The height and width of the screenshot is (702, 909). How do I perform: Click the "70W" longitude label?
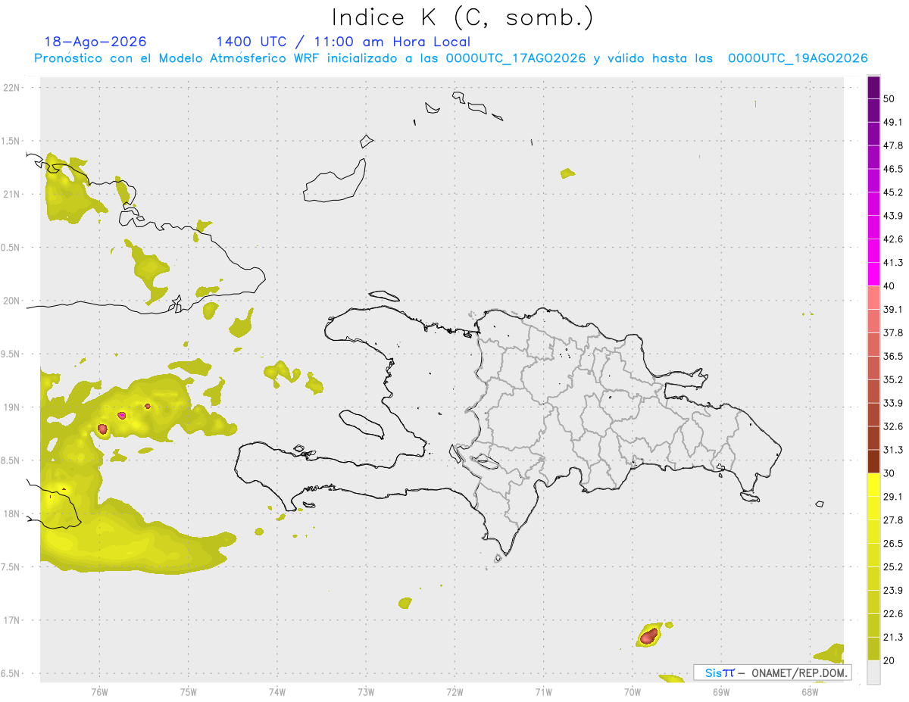click(x=633, y=692)
